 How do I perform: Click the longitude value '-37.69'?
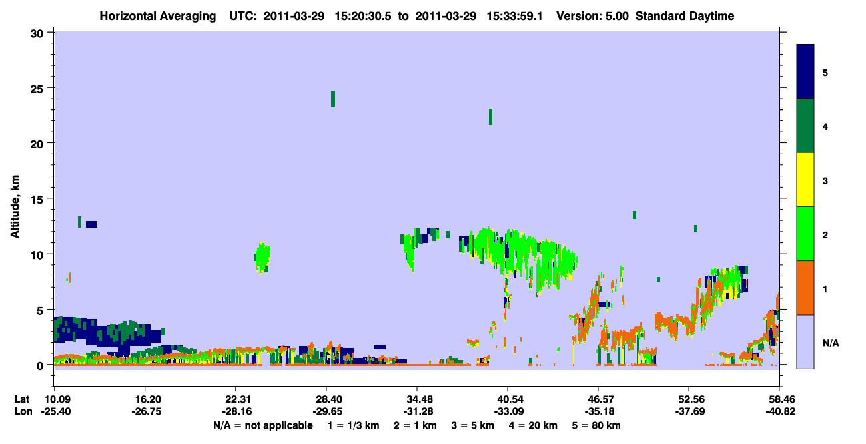pyautogui.click(x=689, y=411)
